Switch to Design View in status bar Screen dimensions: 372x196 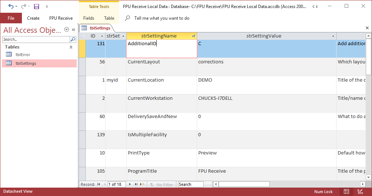(x=360, y=191)
